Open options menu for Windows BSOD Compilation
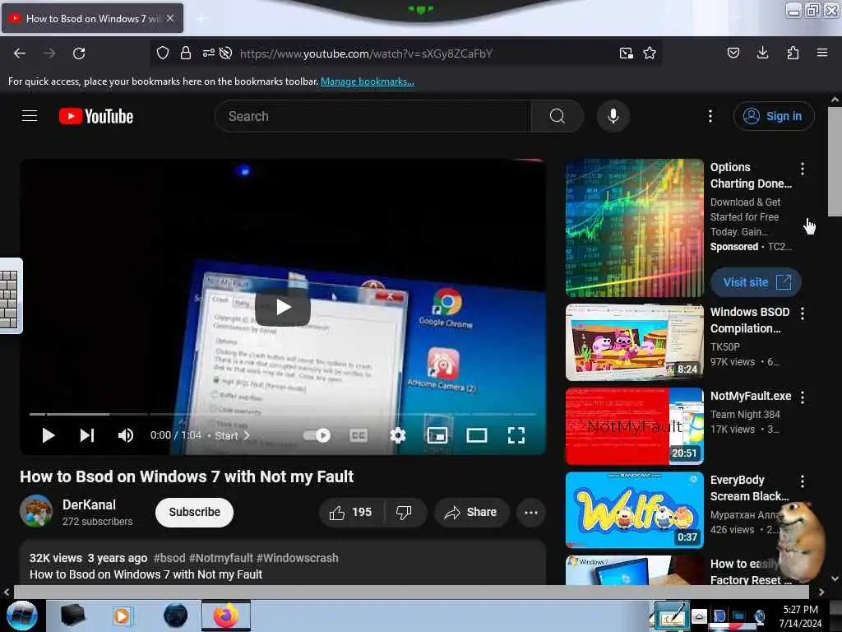The width and height of the screenshot is (842, 632). pos(803,314)
